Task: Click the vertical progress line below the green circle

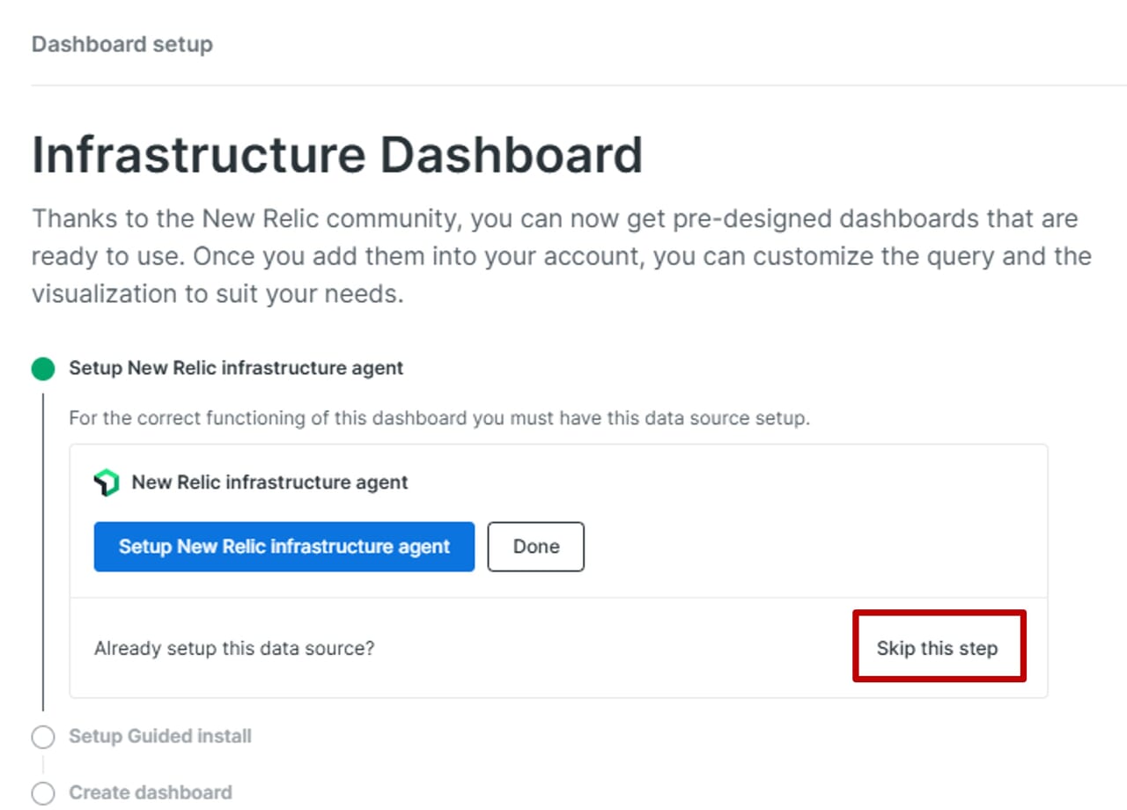Action: click(x=43, y=546)
